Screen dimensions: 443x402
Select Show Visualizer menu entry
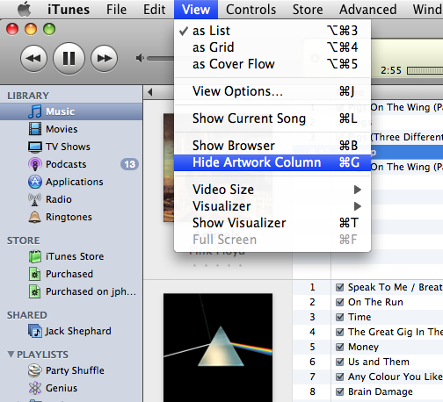(272, 223)
